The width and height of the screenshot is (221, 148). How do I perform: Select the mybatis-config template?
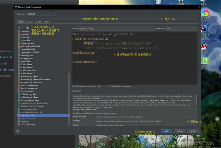point(43,115)
